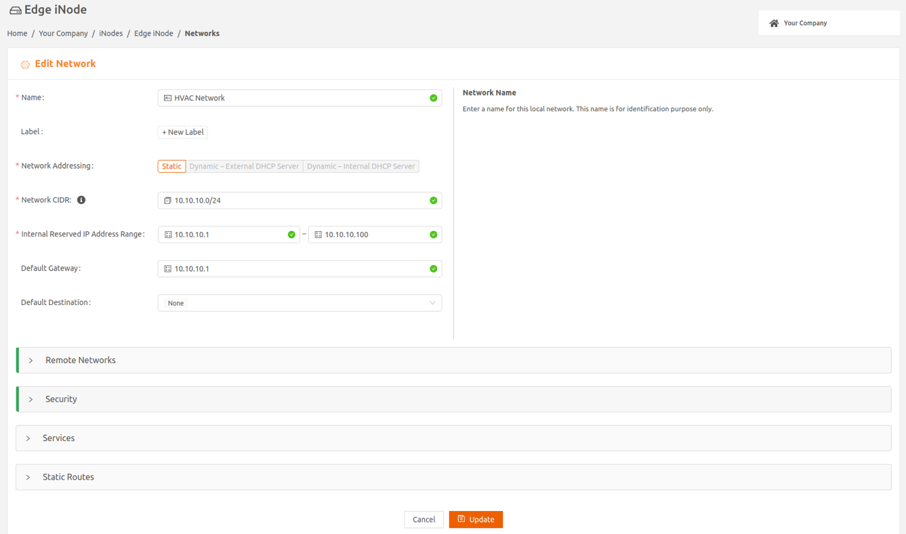Open Your Company selector at top right

point(829,23)
